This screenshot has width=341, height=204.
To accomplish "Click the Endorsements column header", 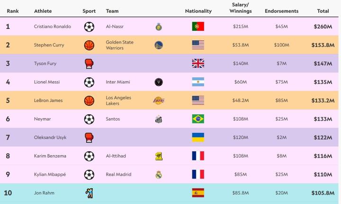I will click(x=281, y=10).
